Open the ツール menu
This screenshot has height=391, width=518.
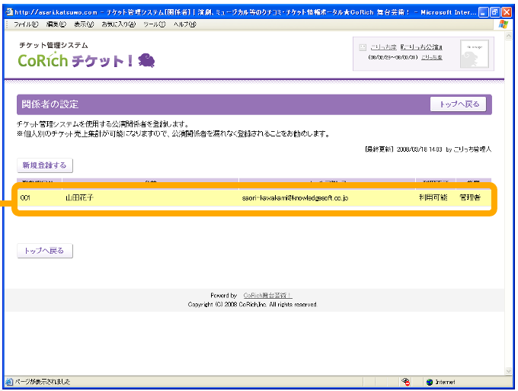point(154,24)
